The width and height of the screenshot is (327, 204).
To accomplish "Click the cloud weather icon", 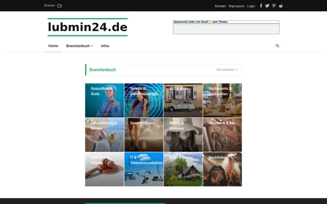I will pyautogui.click(x=59, y=5).
